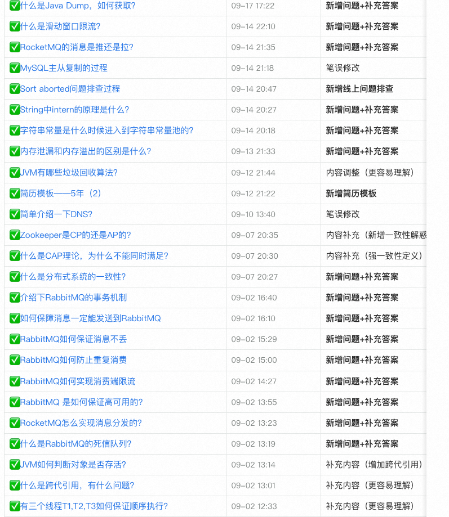Open link 简单介绍一下DNS?
The image size is (449, 517).
(56, 214)
